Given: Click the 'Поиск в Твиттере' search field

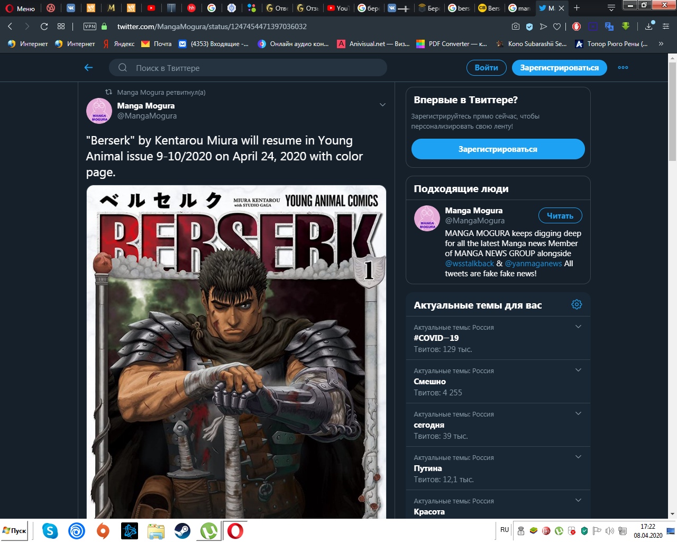Looking at the screenshot, I should [x=248, y=68].
